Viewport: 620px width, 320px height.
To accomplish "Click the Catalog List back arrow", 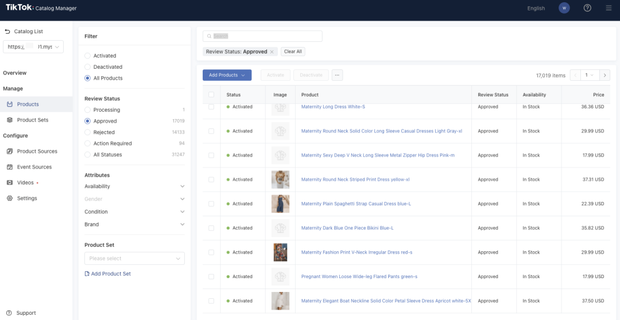I will coord(7,32).
